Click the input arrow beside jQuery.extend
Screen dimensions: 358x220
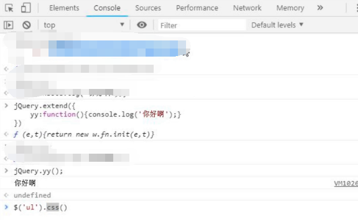(6, 106)
